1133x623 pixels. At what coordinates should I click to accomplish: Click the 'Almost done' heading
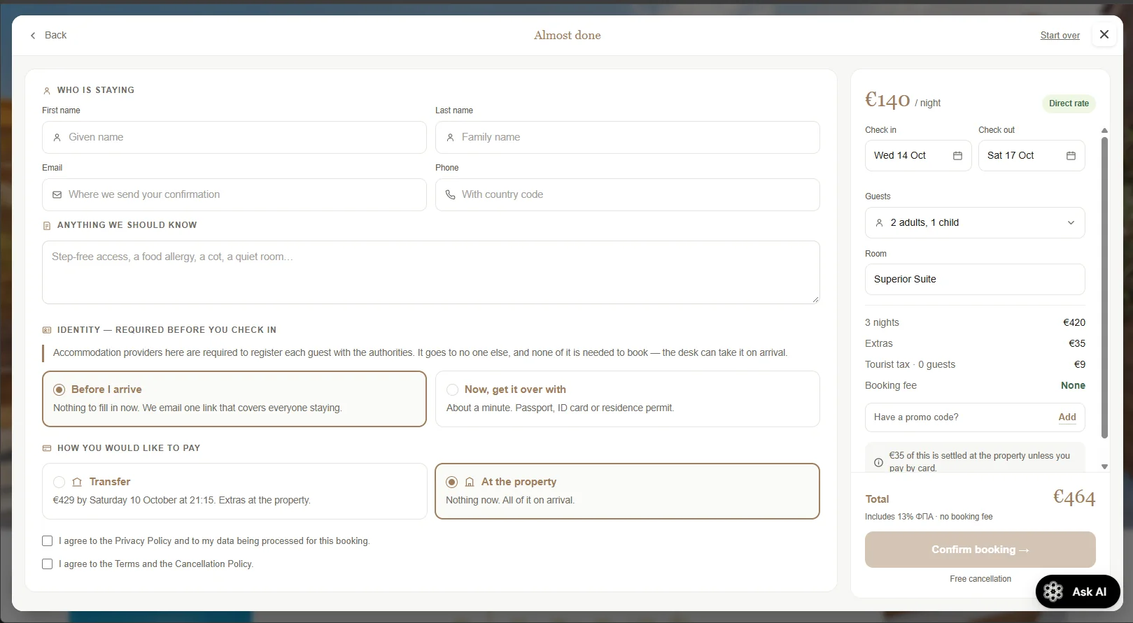click(568, 35)
